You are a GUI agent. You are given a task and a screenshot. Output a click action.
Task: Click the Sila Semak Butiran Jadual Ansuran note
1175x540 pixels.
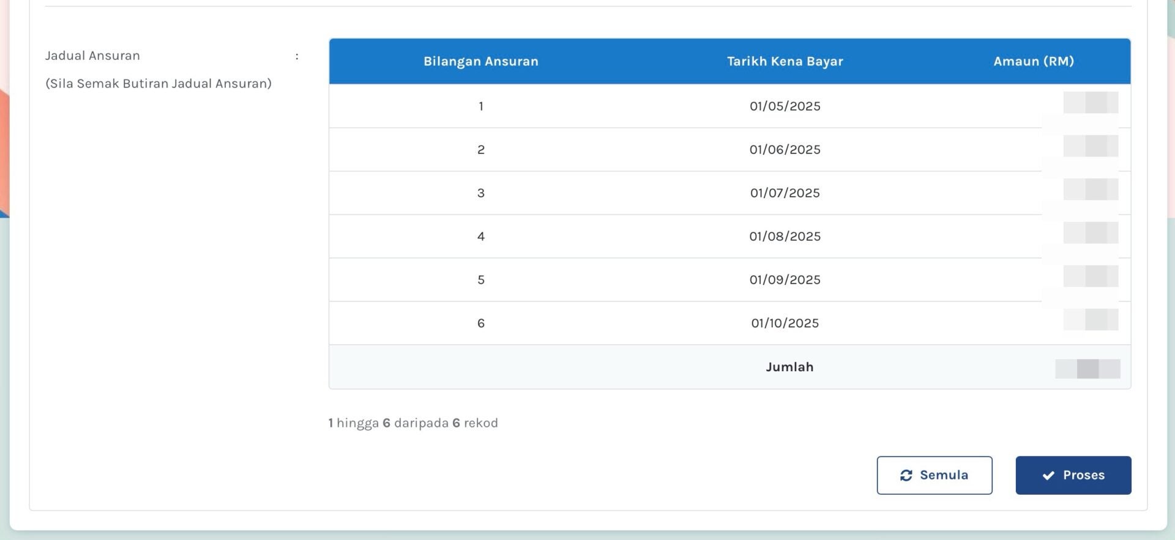point(159,84)
